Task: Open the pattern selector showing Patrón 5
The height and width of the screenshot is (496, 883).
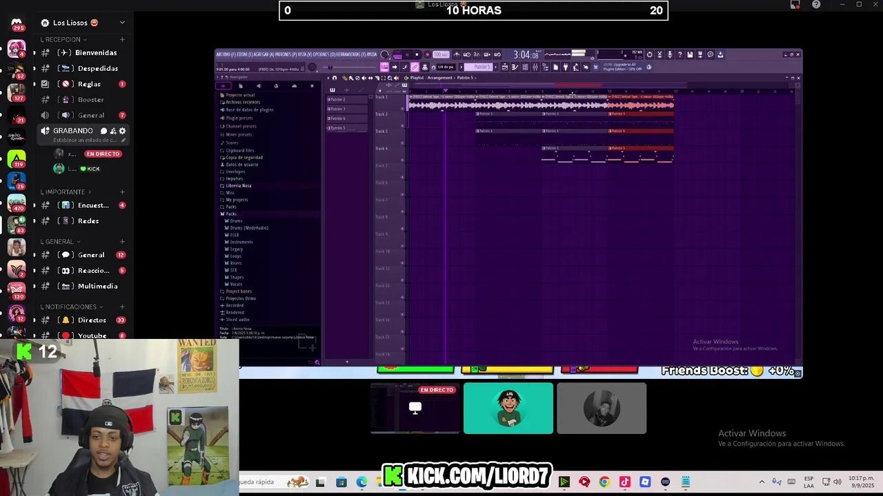Action: [x=478, y=67]
